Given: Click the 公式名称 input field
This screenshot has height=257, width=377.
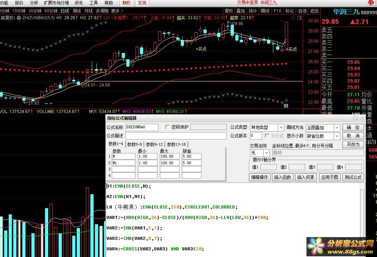Looking at the screenshot, I should pyautogui.click(x=142, y=127).
